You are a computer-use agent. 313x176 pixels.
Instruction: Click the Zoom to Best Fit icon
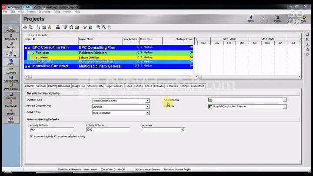click(x=110, y=27)
